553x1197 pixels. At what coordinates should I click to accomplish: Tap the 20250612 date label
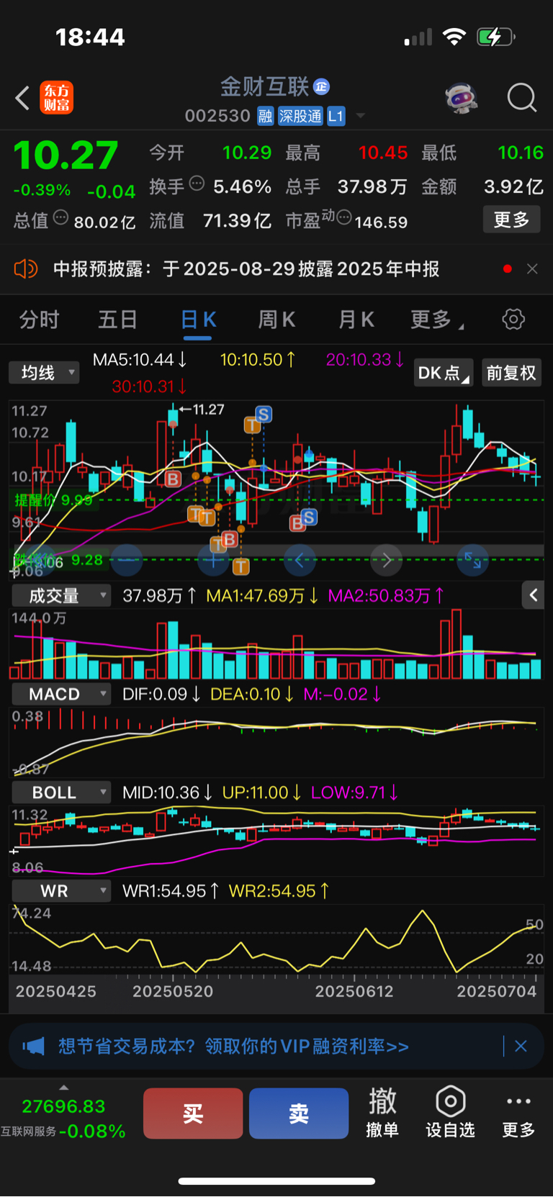[x=354, y=991]
